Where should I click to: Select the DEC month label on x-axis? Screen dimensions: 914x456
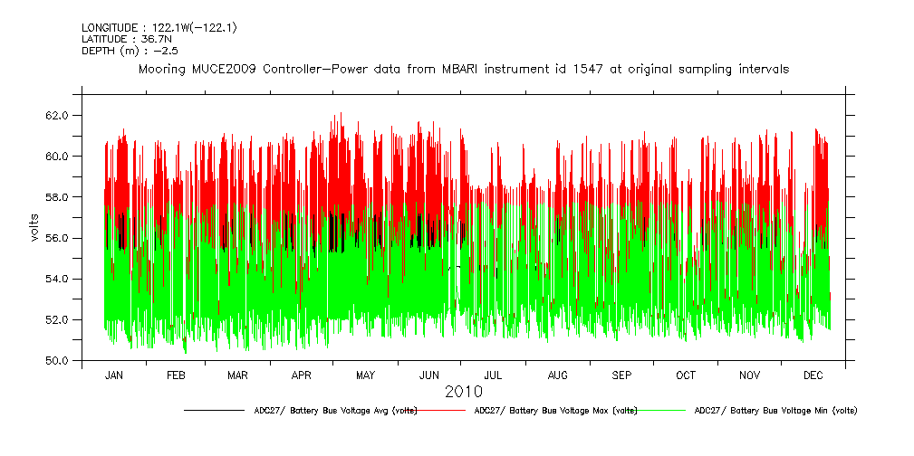tap(813, 375)
